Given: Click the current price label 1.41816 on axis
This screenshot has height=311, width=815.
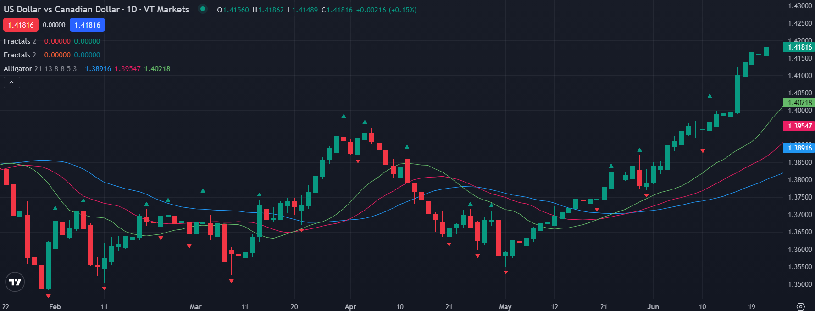Looking at the screenshot, I should (x=799, y=47).
